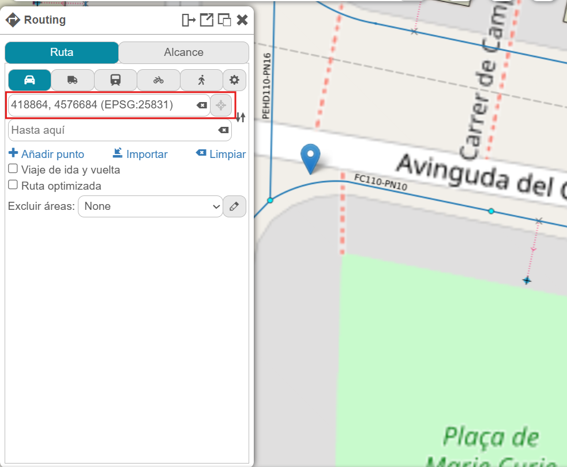Open routing settings gear
This screenshot has width=567, height=467.
(x=234, y=80)
